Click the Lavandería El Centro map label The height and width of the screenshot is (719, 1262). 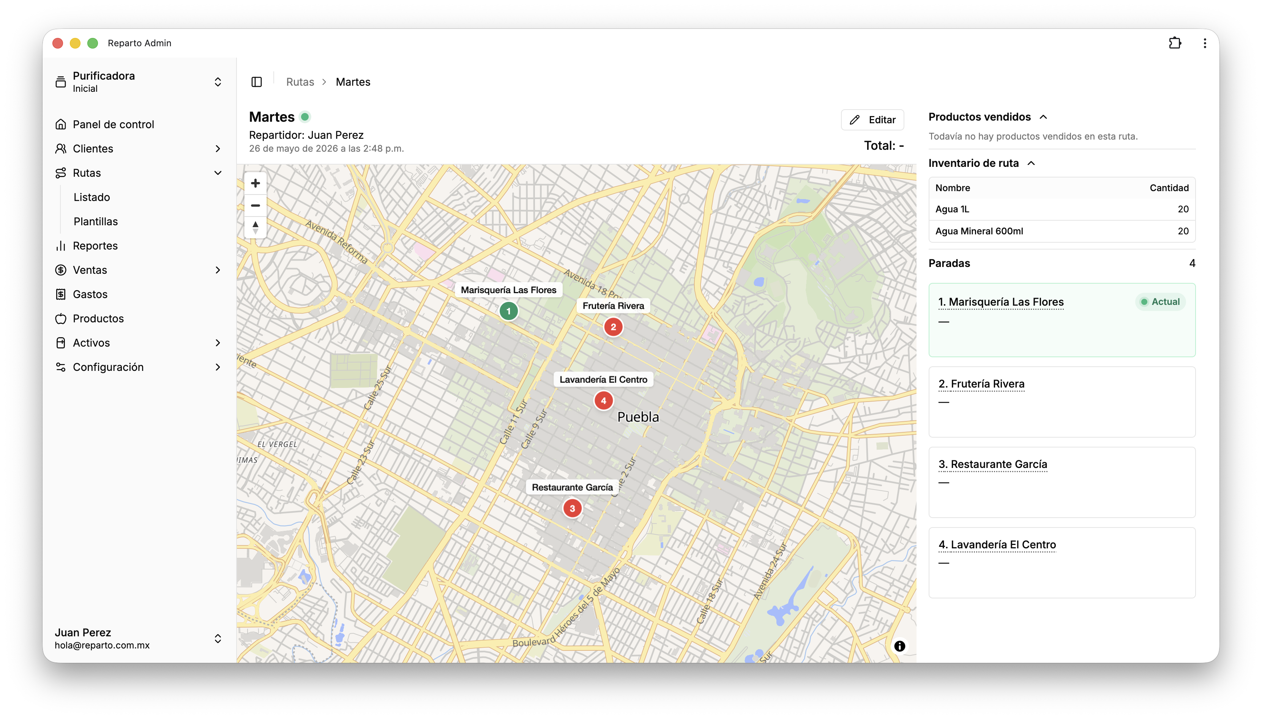(x=603, y=380)
